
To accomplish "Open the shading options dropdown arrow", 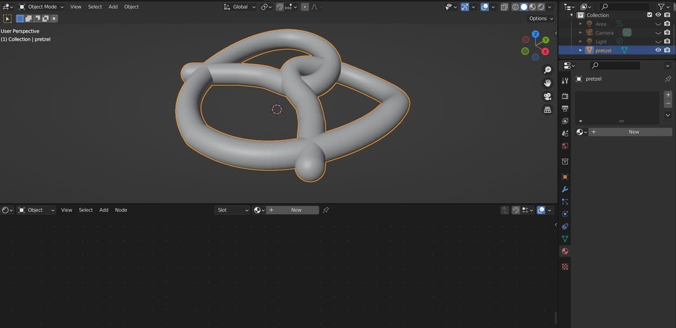I will coord(550,7).
